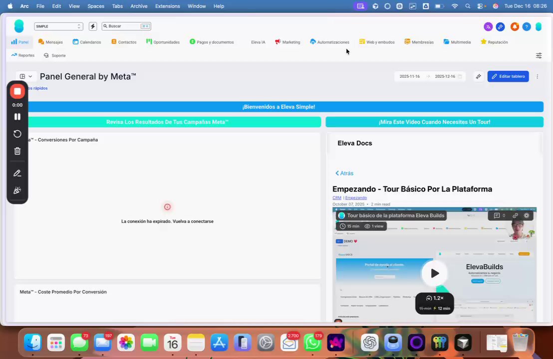Open the SIMPLE account selector dropdown
Image resolution: width=553 pixels, height=359 pixels.
click(x=58, y=26)
